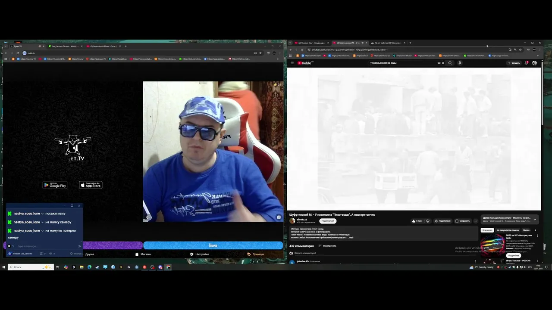Like the Шуфутинский video

[x=417, y=221]
